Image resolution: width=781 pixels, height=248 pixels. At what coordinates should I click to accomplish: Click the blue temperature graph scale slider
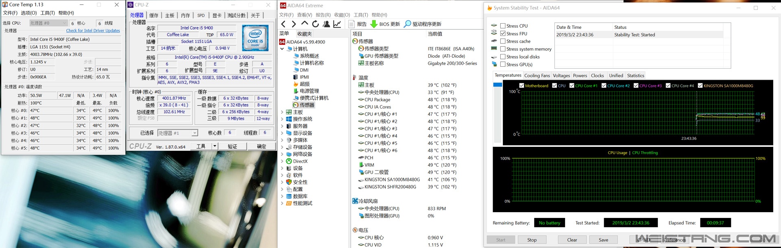497,85
